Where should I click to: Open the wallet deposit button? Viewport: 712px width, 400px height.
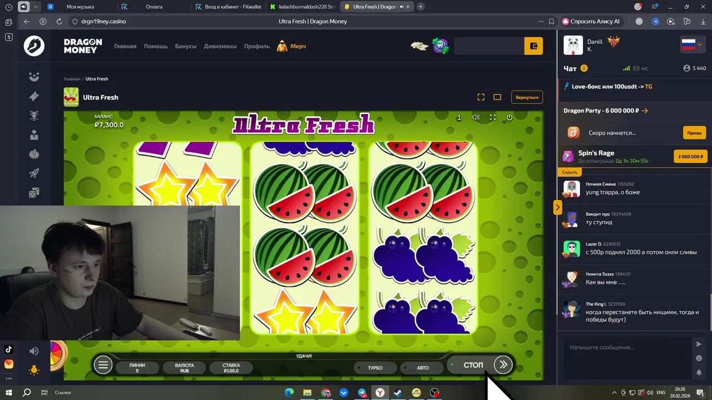533,46
